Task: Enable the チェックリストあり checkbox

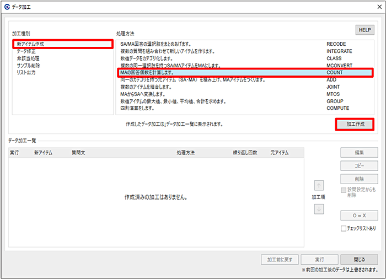Action: tap(344, 228)
